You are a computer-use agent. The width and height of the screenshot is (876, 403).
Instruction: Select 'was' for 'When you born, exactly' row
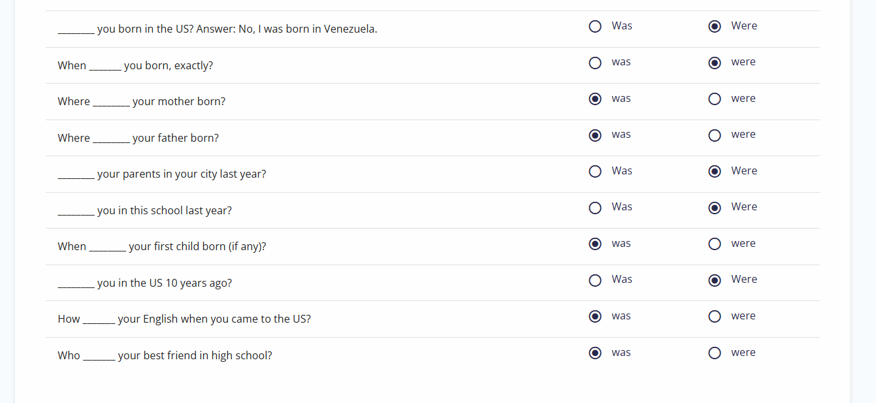(595, 63)
